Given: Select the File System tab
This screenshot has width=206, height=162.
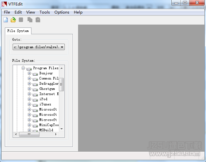Looking at the screenshot, I should 18,31.
